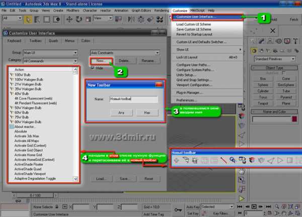Click Play Animation button in time controls
Viewport: 302px width, 217px height.
coord(254,206)
